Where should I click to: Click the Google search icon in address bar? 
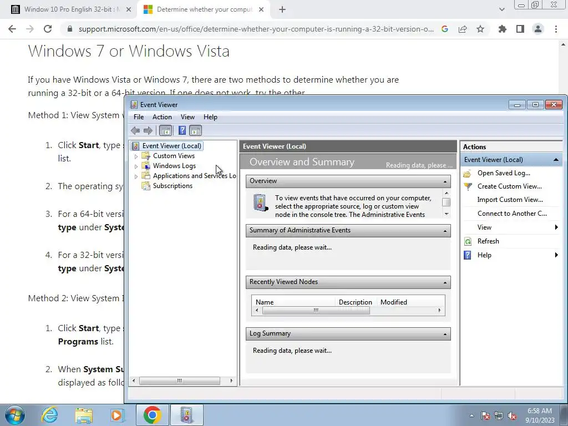[445, 29]
